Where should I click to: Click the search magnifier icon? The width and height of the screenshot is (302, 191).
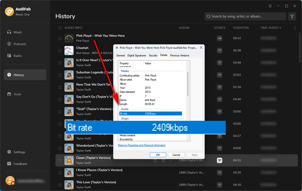click(208, 16)
